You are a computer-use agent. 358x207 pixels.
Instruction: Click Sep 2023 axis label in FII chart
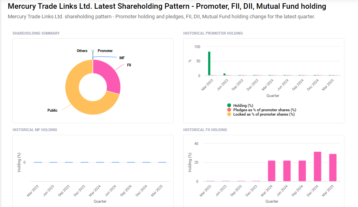[x=236, y=191]
